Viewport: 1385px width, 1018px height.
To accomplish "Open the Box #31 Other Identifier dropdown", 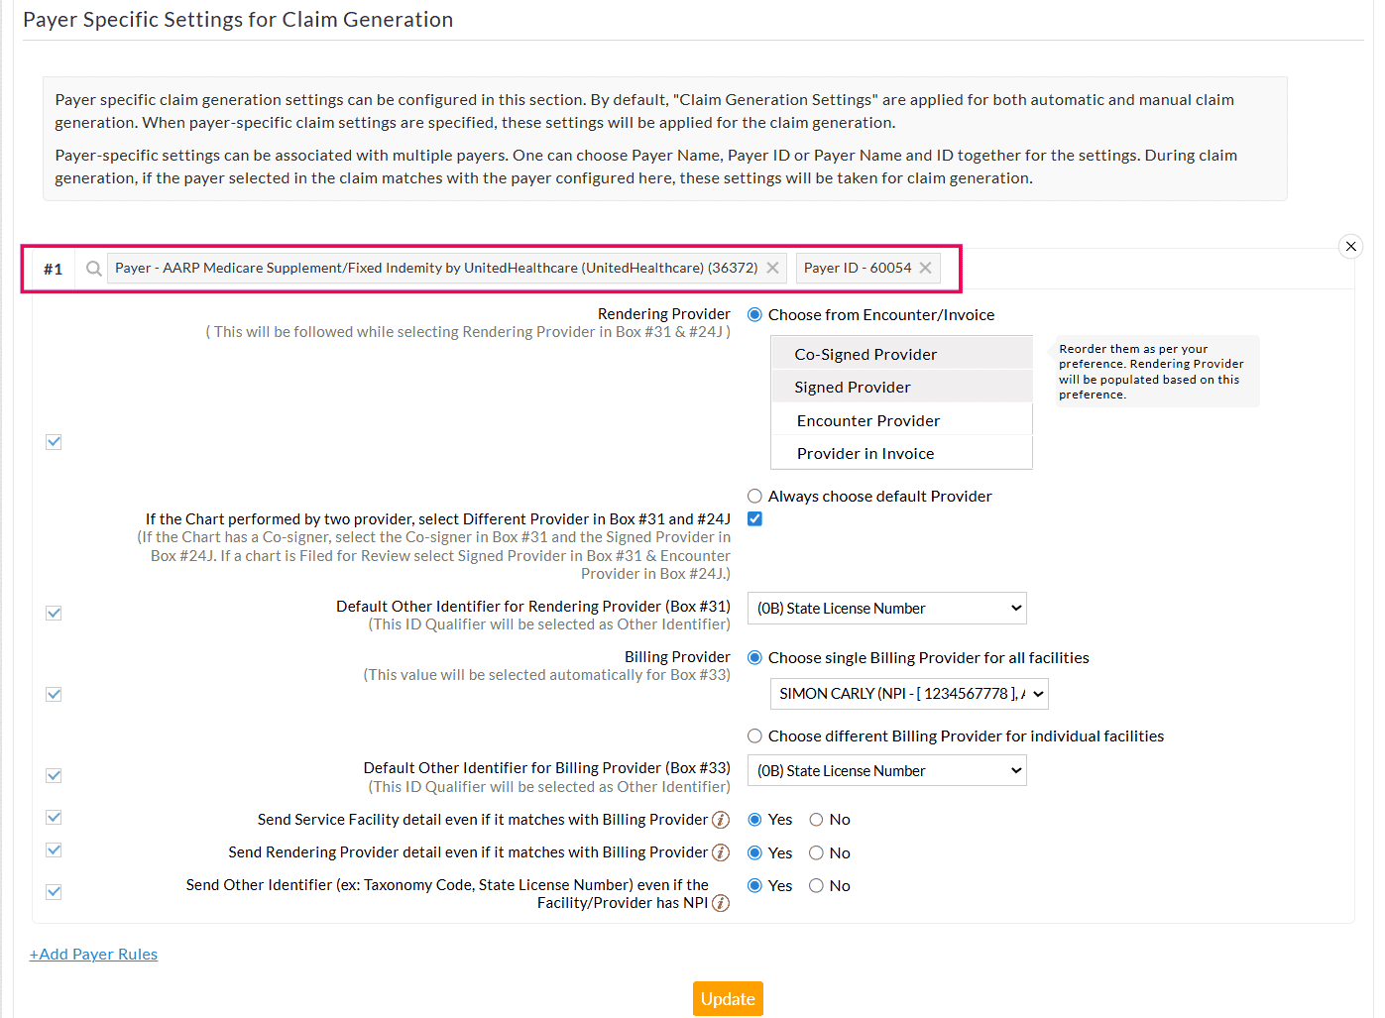I will 886,608.
